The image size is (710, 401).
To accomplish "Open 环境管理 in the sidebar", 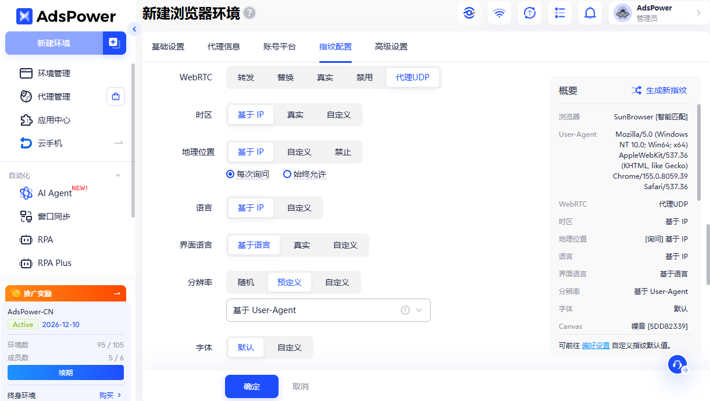I will [53, 73].
